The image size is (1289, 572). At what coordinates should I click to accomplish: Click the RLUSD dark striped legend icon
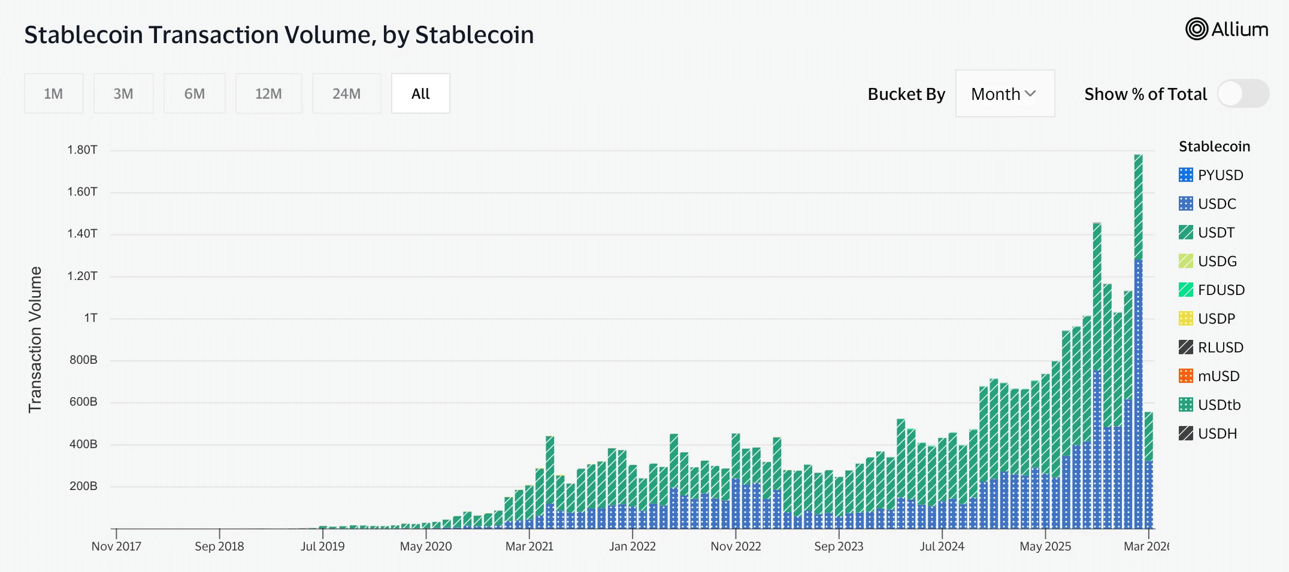(x=1185, y=347)
